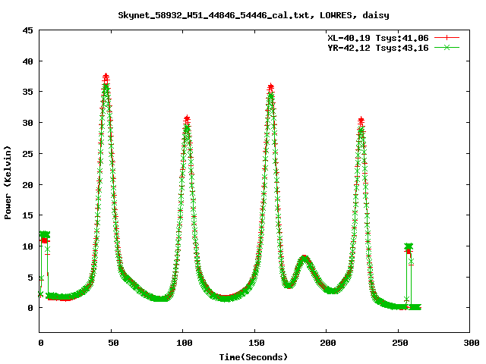The image size is (486, 364).
Task: Click the Power (Kelvin) y-axis label
Action: click(x=8, y=183)
